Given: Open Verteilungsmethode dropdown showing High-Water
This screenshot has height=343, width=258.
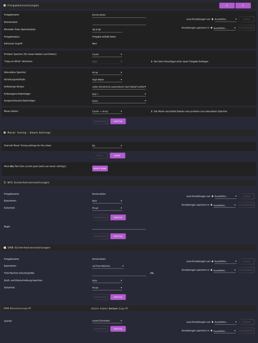Looking at the screenshot, I should [x=107, y=80].
